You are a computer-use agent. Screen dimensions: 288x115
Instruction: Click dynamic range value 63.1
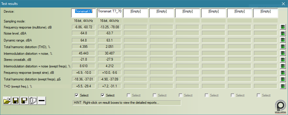click(109, 40)
